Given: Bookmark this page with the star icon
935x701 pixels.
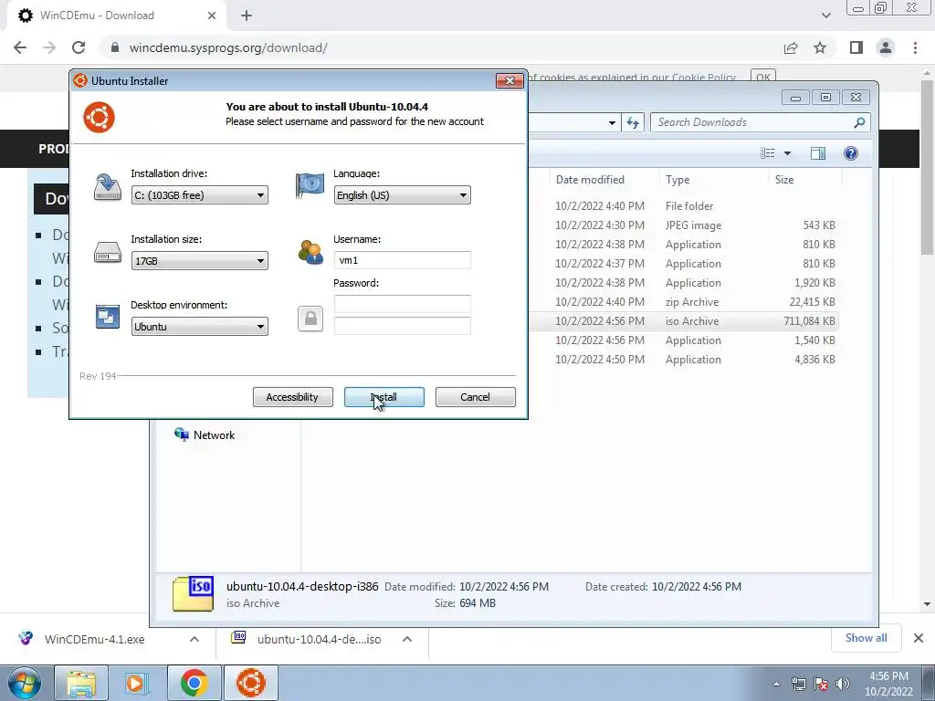Looking at the screenshot, I should [820, 47].
